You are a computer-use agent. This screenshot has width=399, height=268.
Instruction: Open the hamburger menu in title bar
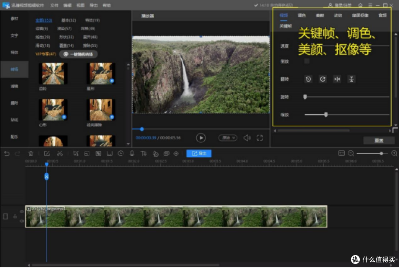point(370,5)
